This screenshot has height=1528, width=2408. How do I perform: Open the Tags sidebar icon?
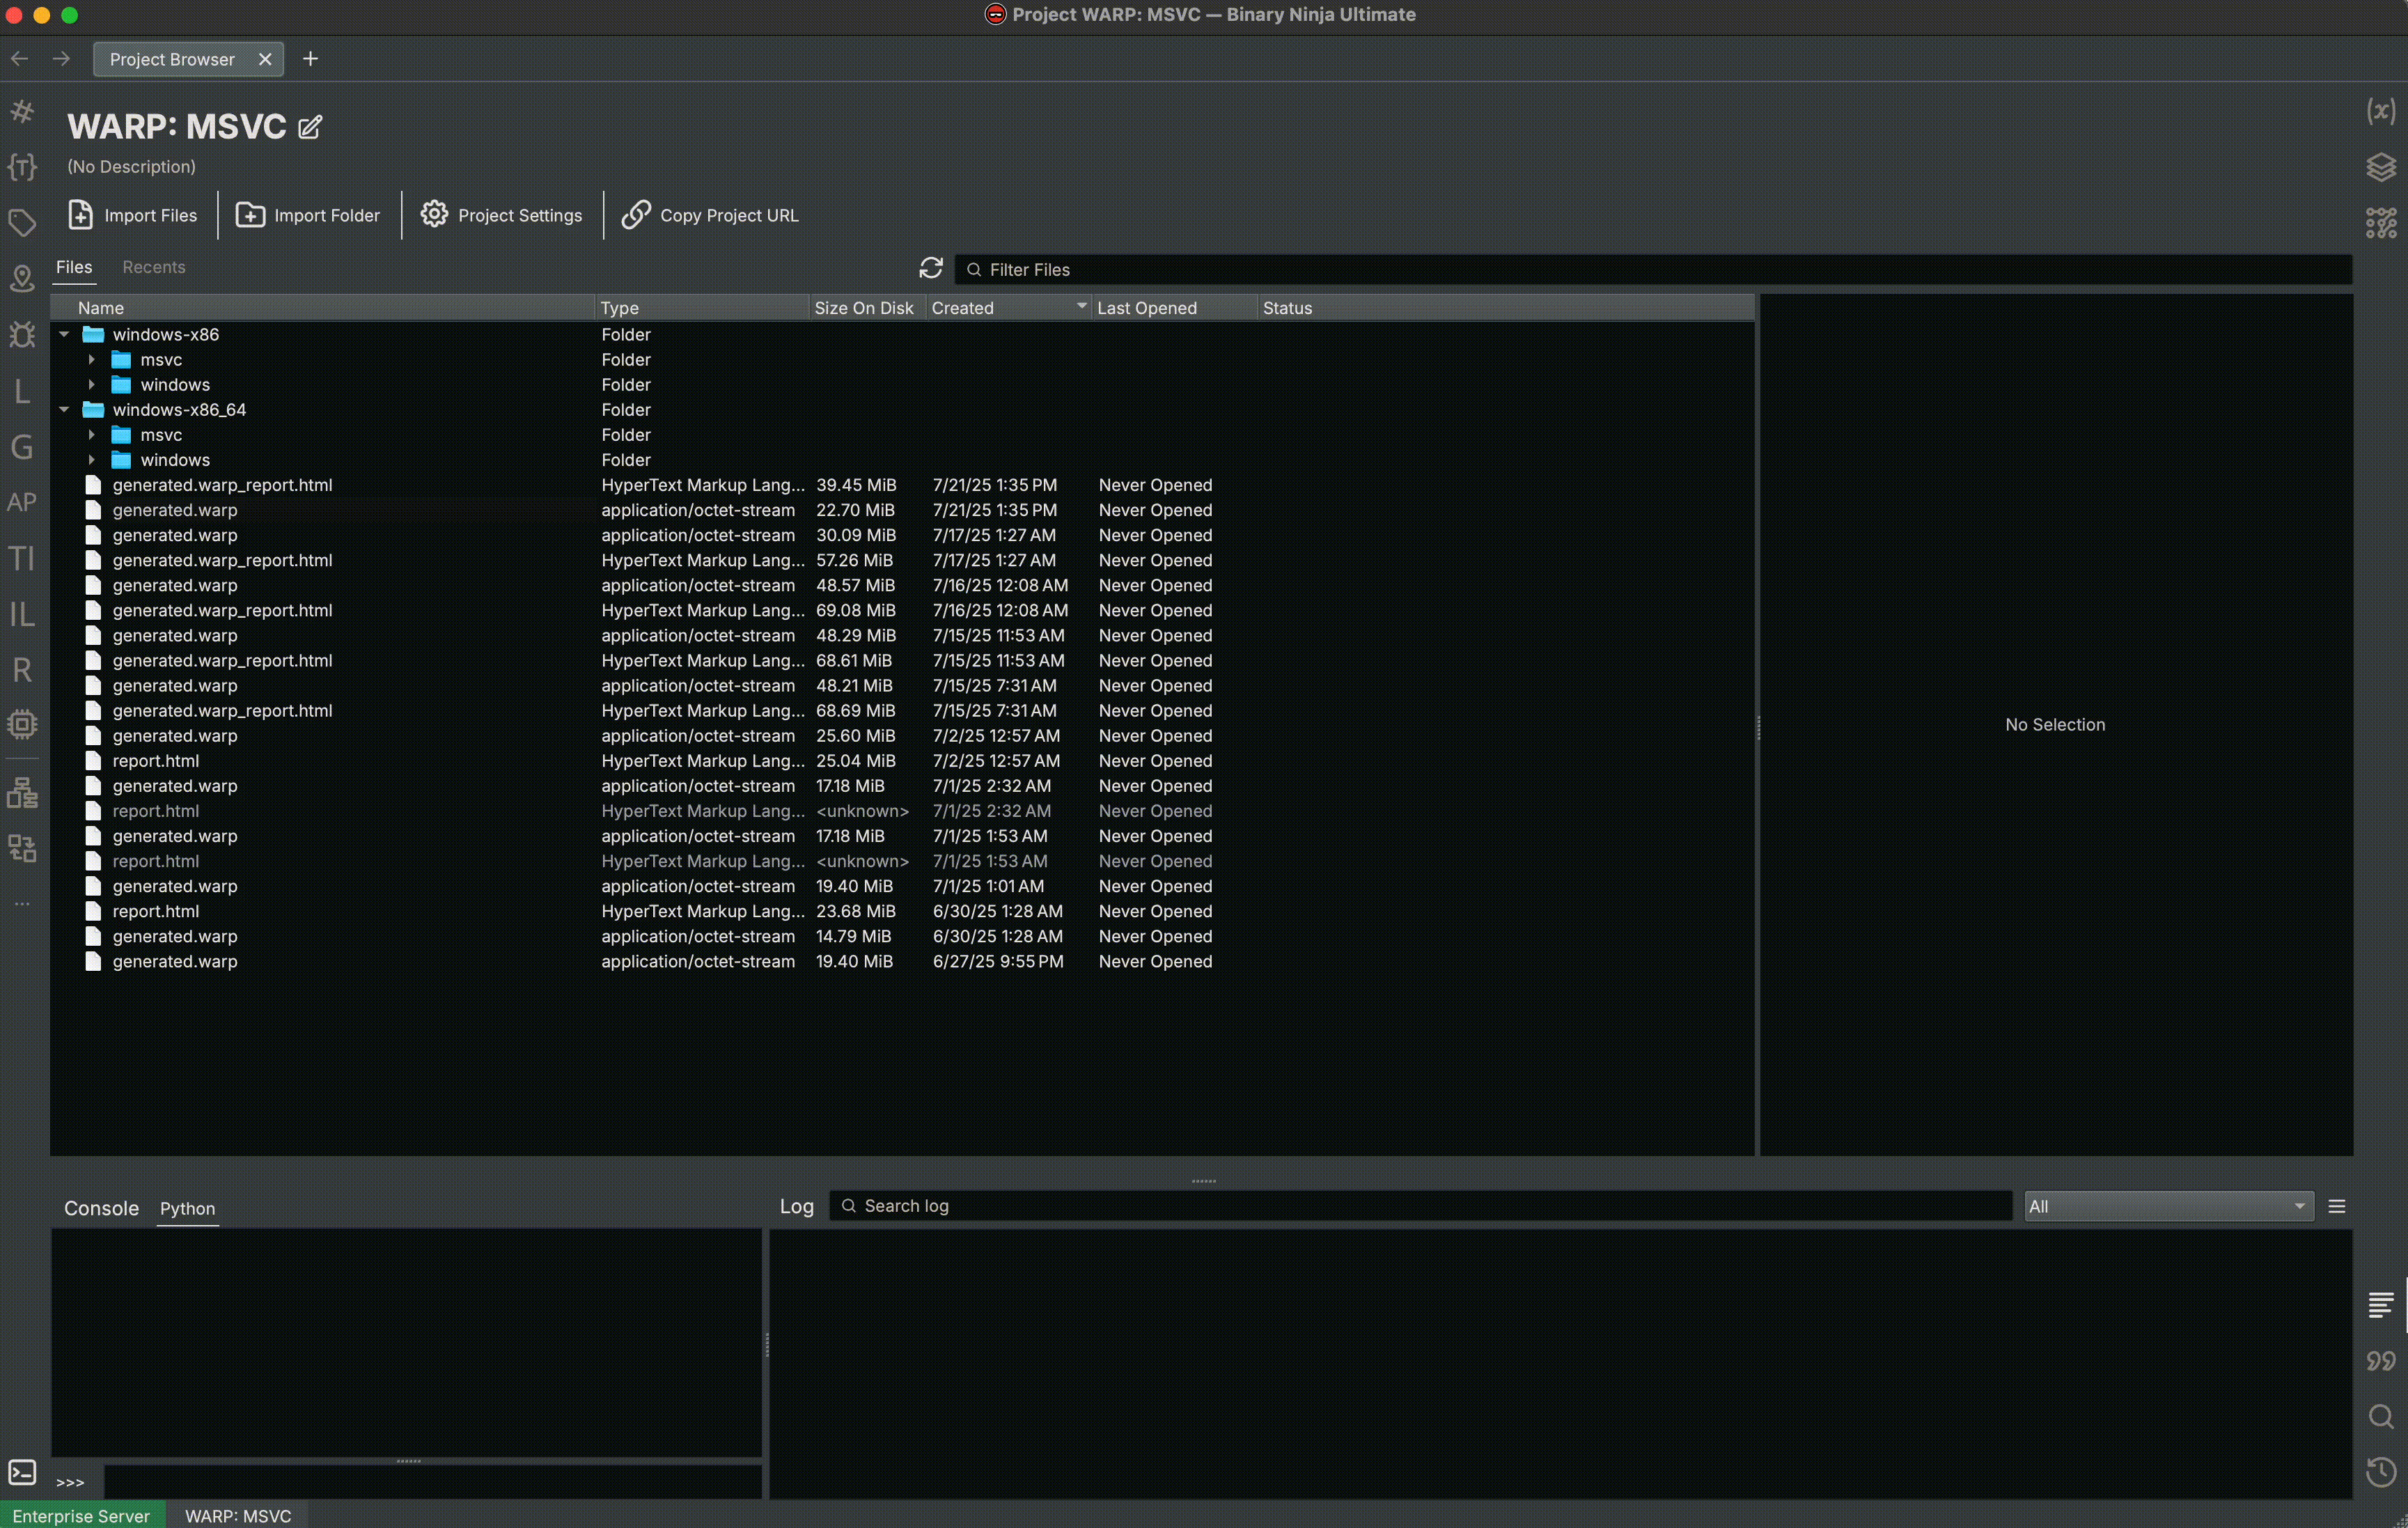(x=22, y=222)
